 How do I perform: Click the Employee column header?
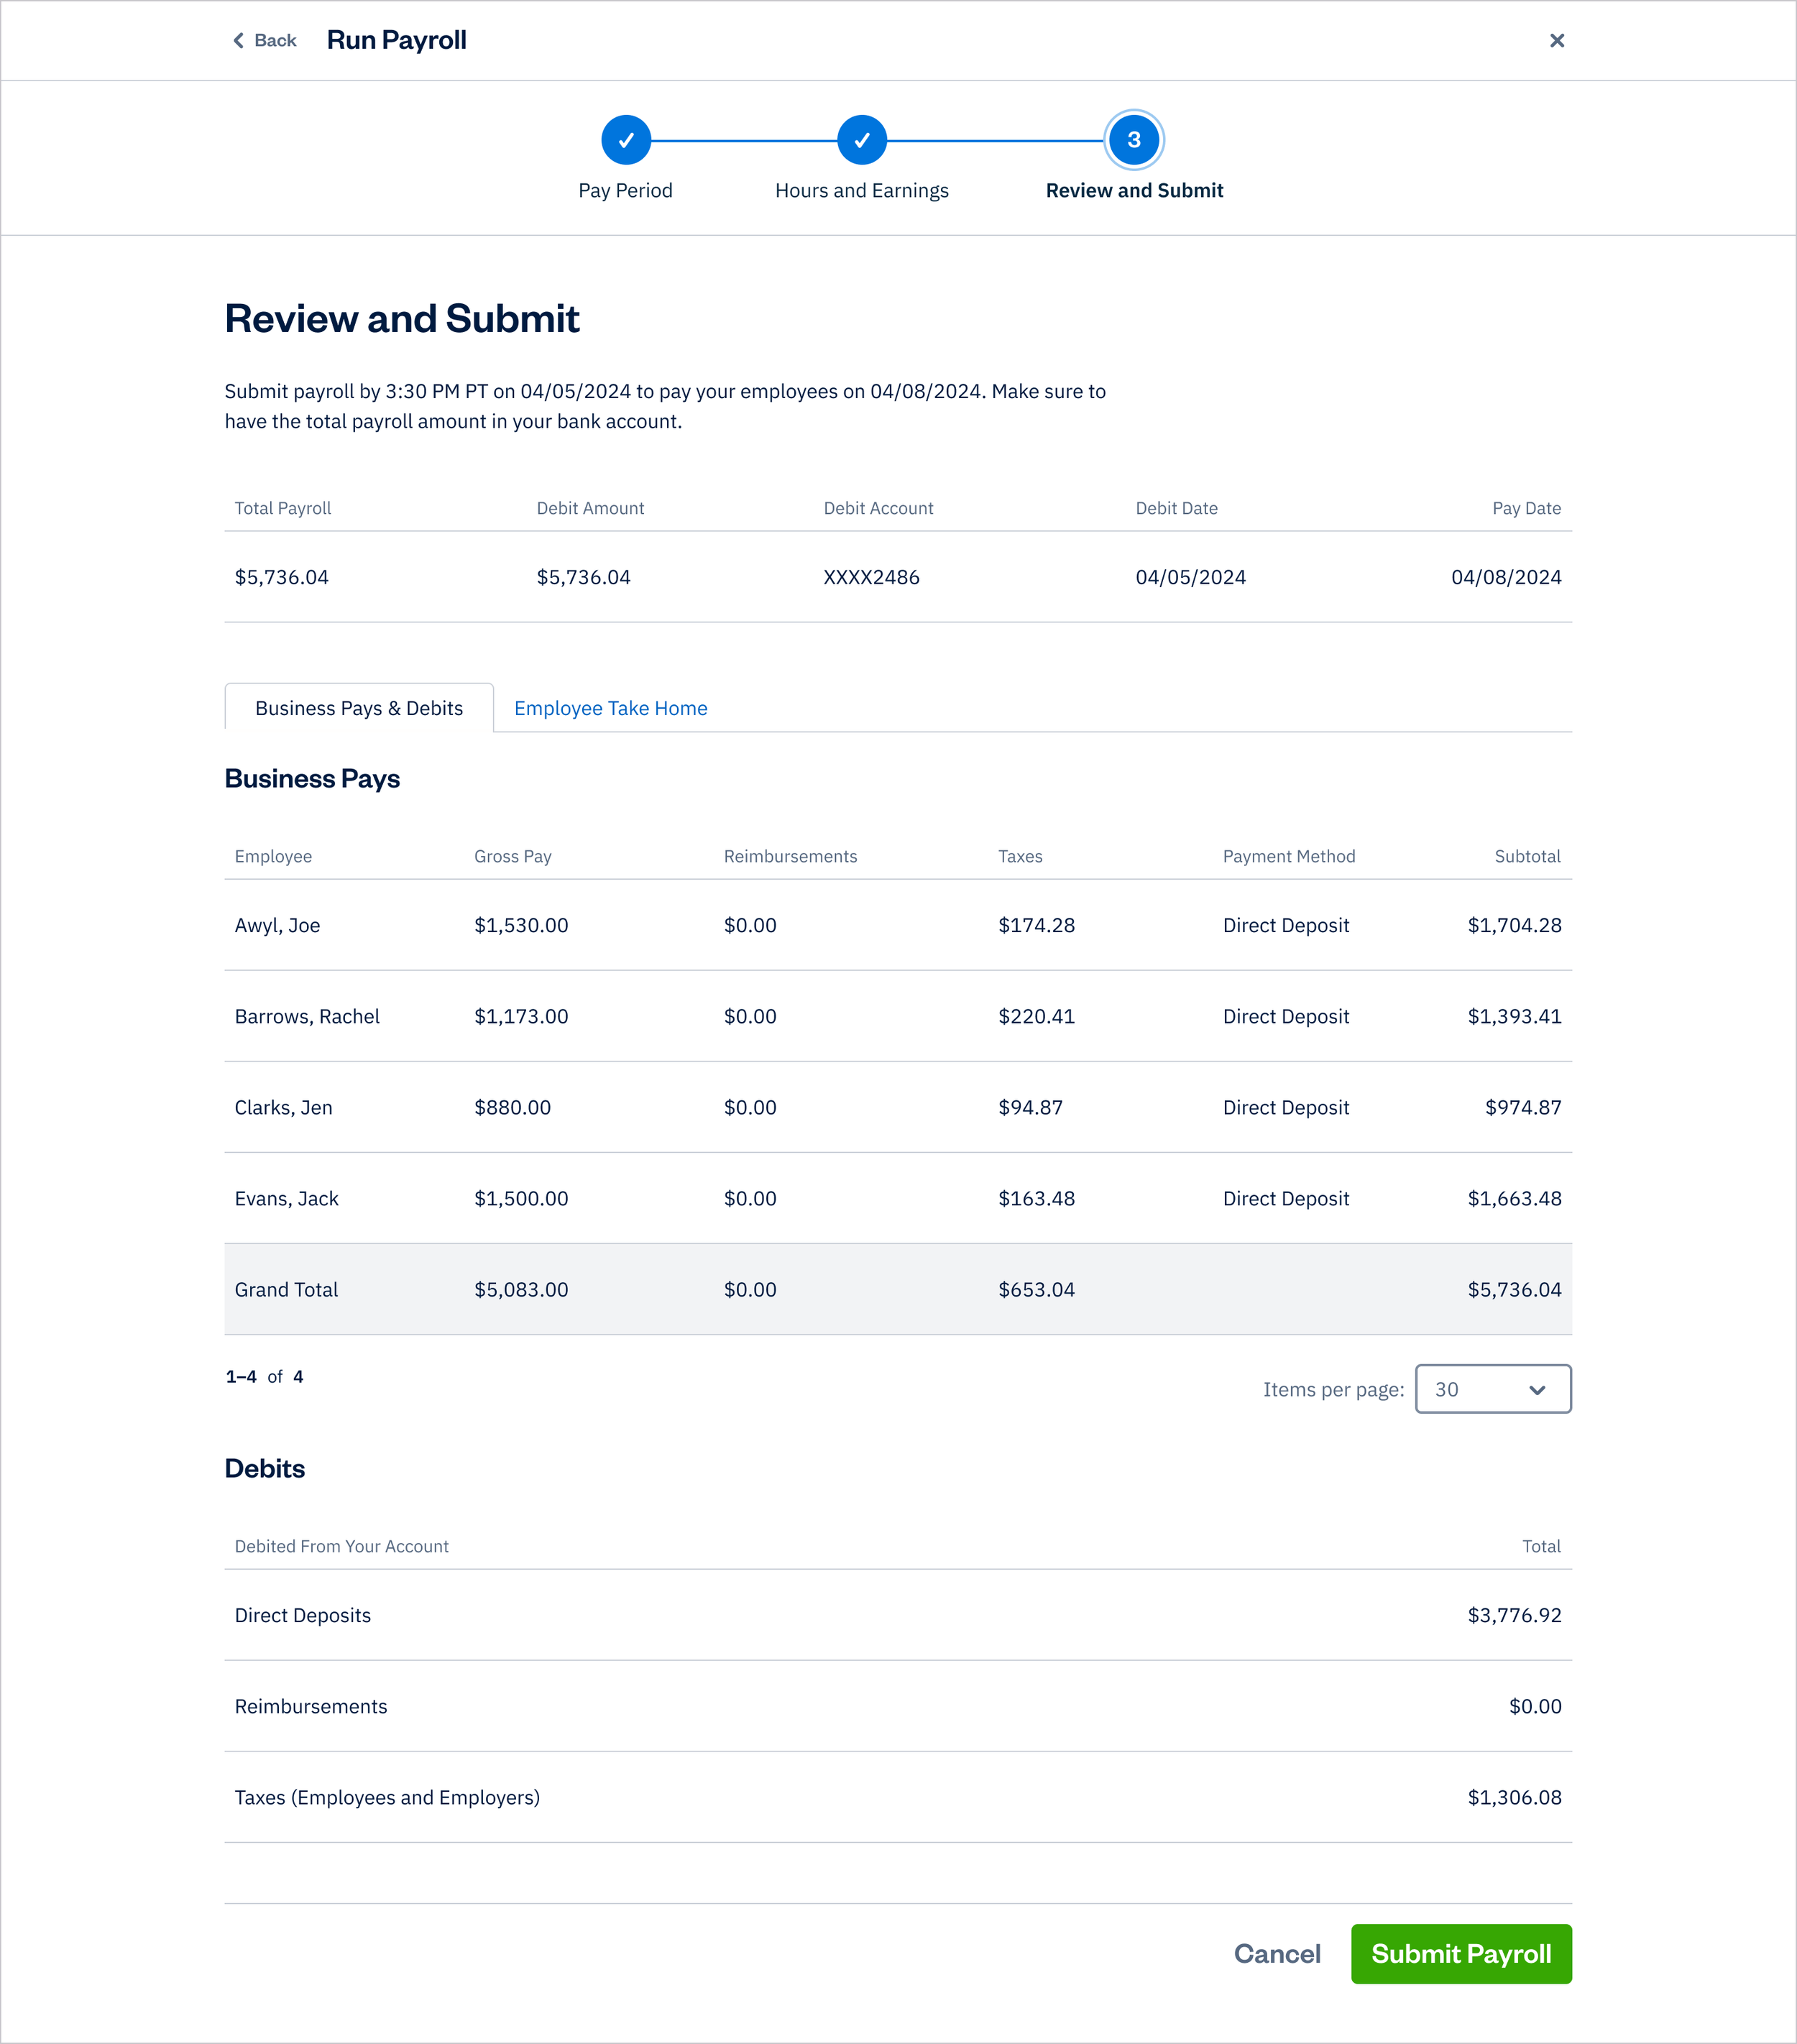click(x=273, y=856)
